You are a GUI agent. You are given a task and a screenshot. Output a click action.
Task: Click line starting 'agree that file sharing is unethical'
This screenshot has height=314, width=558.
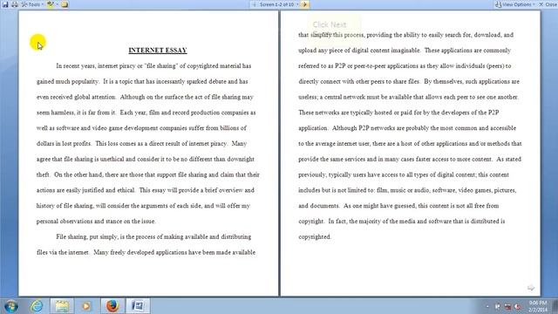click(x=146, y=159)
